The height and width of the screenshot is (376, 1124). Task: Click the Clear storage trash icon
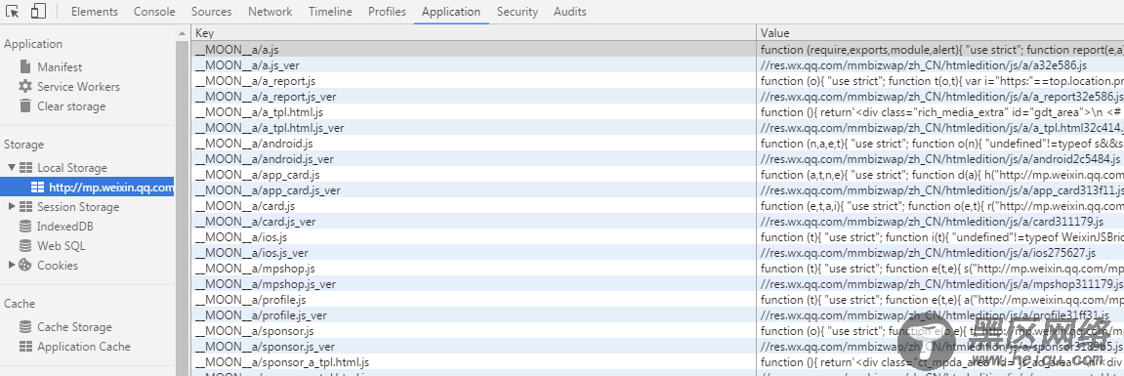(25, 106)
